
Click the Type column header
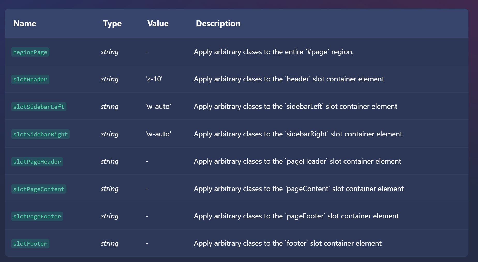point(112,24)
